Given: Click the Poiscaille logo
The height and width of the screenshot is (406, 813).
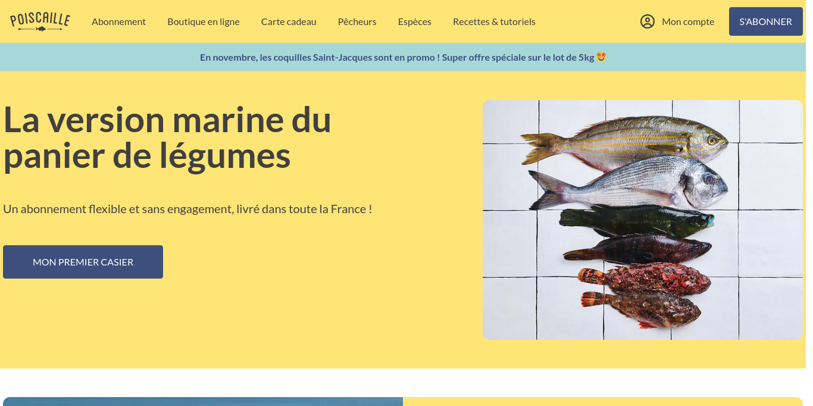Looking at the screenshot, I should (40, 21).
